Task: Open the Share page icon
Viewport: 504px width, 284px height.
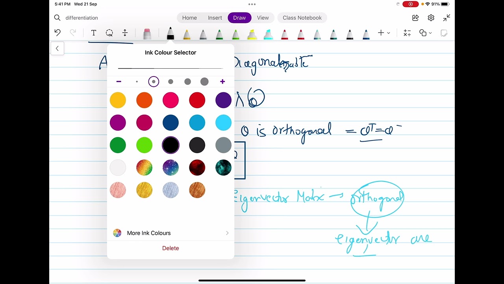Action: tap(415, 18)
